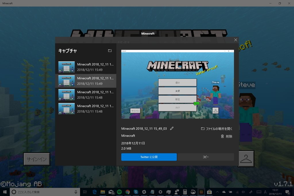Image resolution: width=294 pixels, height=196 pixels.
Task: Open the clock showing 15:51
Action: (275, 192)
